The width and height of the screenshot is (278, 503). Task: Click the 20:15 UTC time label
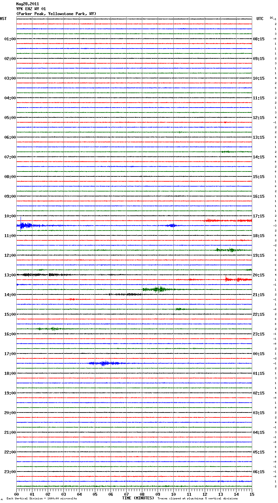coord(259,275)
